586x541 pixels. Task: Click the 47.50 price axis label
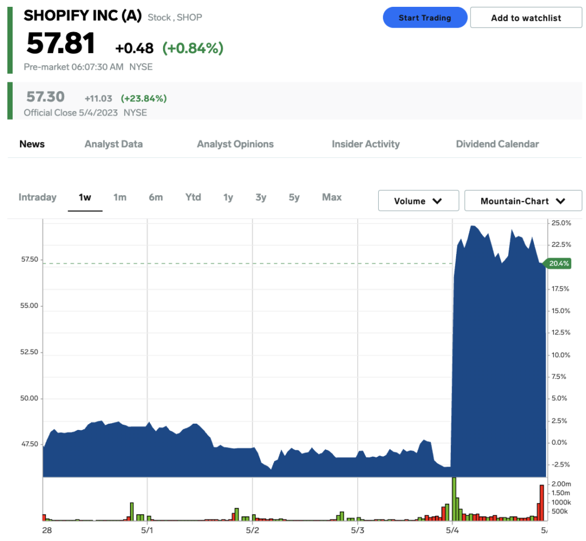pos(30,444)
